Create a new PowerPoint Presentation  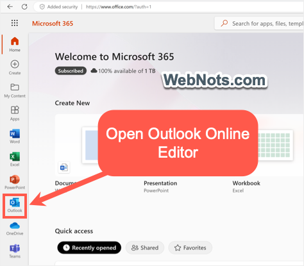click(x=160, y=187)
